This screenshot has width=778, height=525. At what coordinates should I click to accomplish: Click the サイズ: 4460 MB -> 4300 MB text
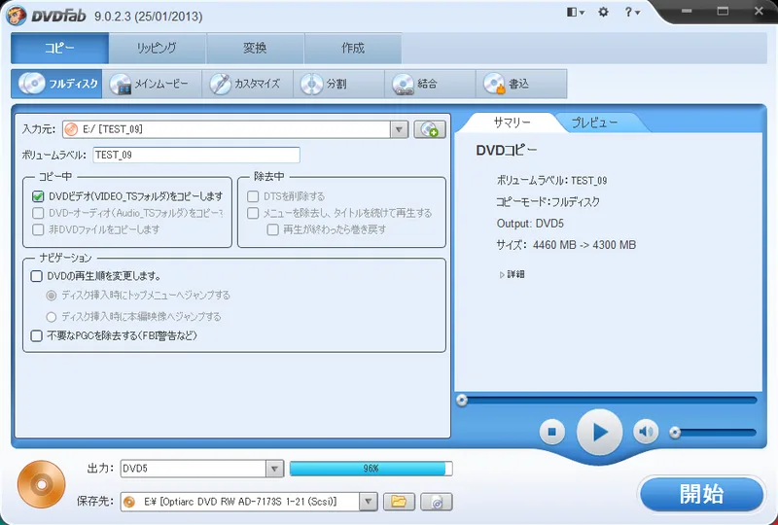pos(566,245)
